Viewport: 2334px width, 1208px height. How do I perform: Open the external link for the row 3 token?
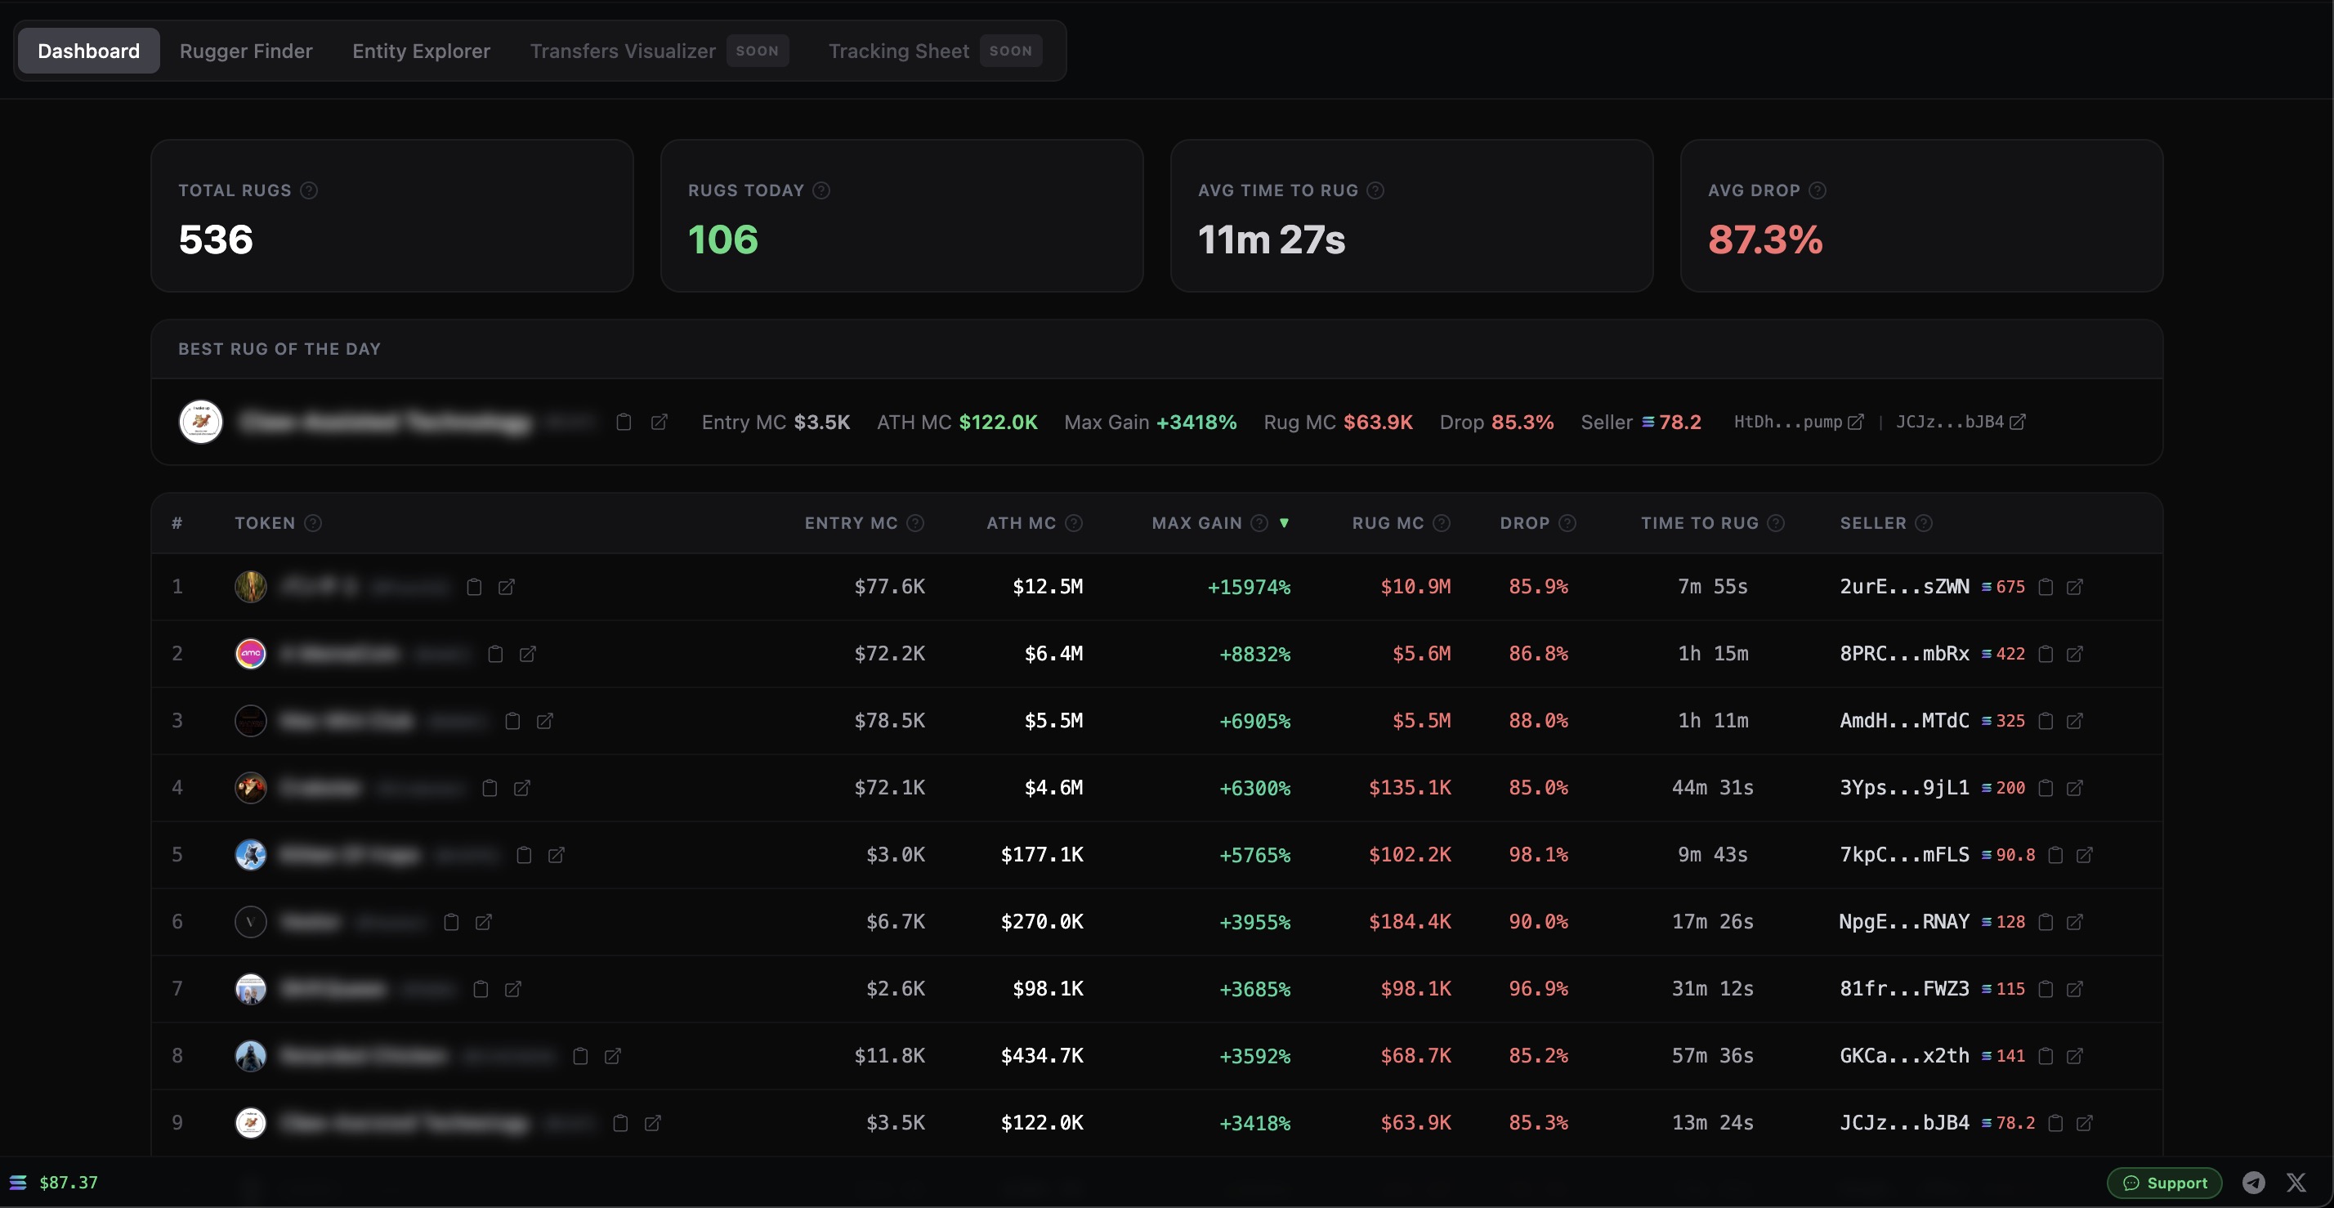(544, 720)
